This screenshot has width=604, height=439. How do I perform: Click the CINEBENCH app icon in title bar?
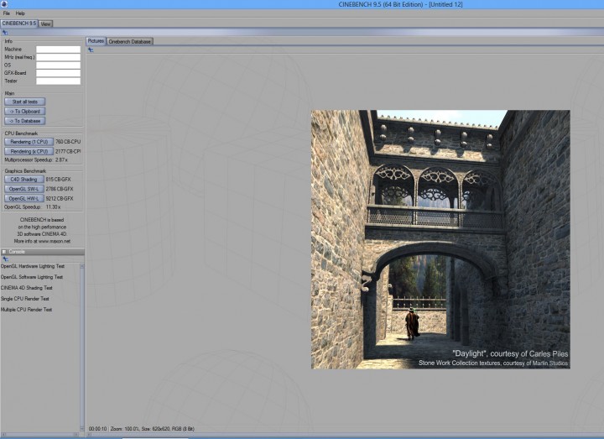click(x=4, y=4)
